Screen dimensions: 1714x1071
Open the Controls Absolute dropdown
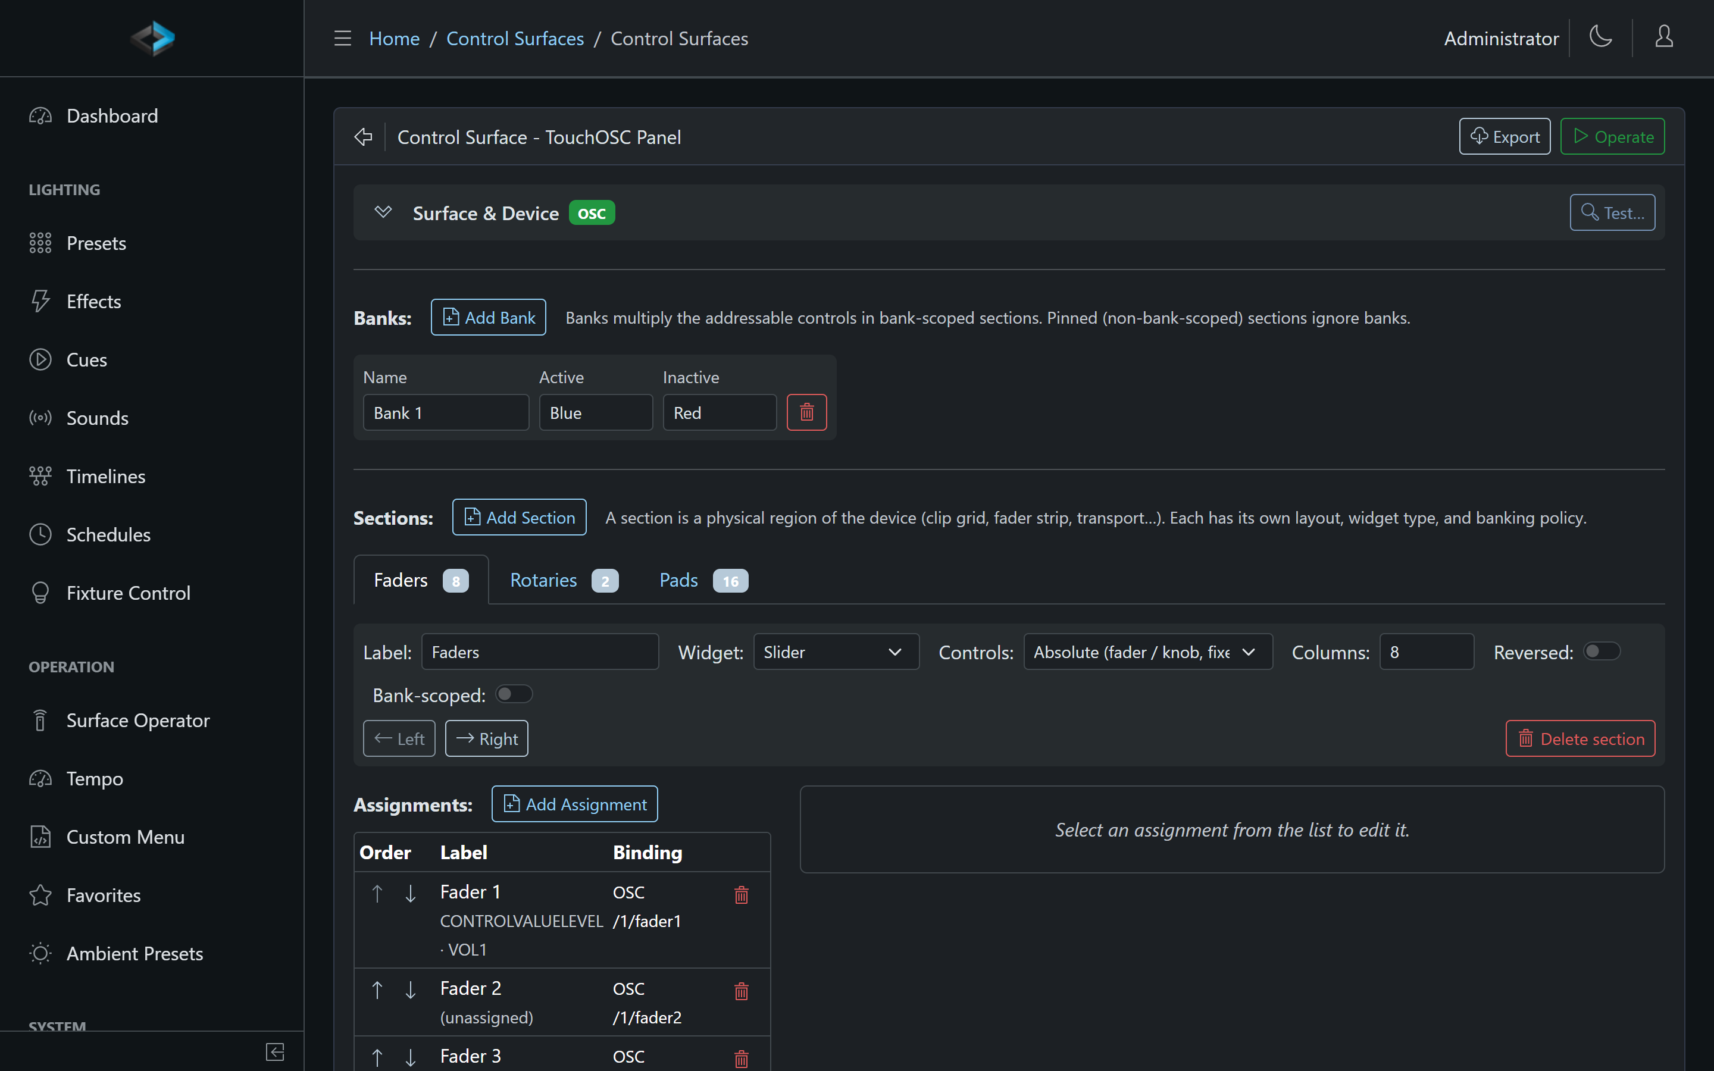[1147, 652]
